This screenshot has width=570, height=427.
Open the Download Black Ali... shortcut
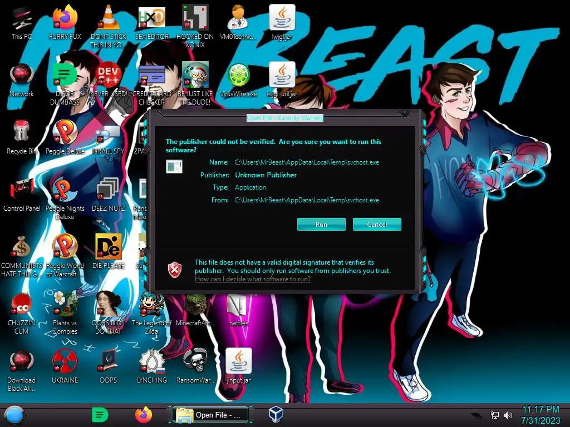click(22, 371)
